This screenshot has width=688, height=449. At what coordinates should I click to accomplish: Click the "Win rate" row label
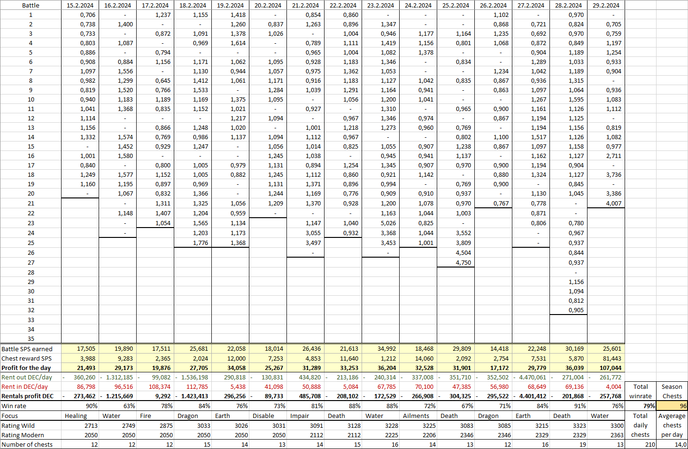pos(14,406)
